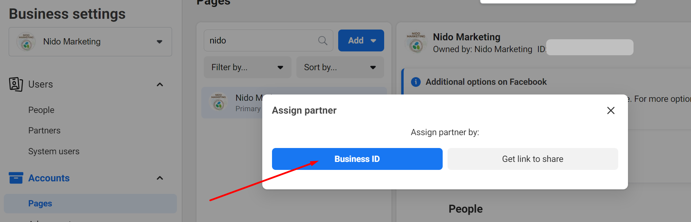
Task: Collapse the Users section chevron
Action: (160, 84)
